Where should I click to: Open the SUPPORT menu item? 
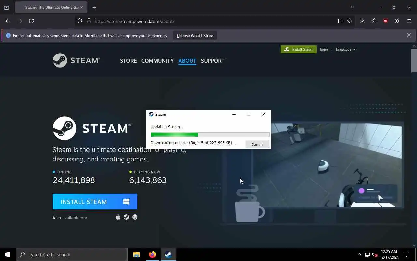coord(213,61)
